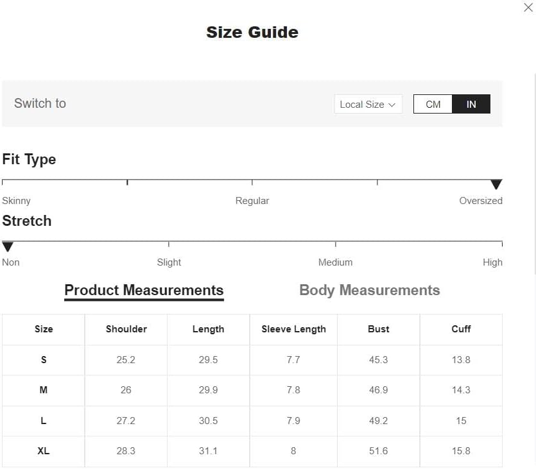
Task: Click the Local Size chevron arrow
Action: point(392,105)
